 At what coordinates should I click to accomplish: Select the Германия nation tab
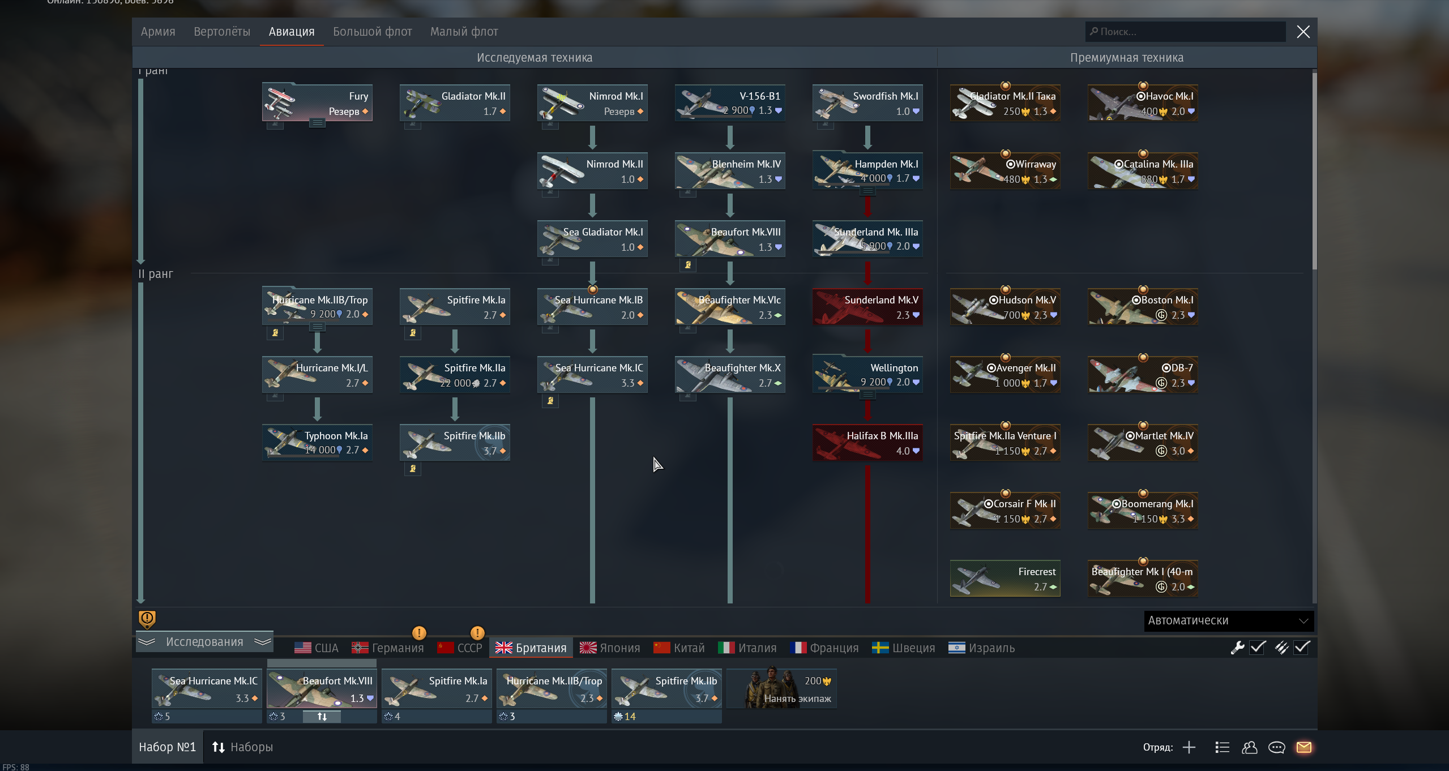click(388, 648)
